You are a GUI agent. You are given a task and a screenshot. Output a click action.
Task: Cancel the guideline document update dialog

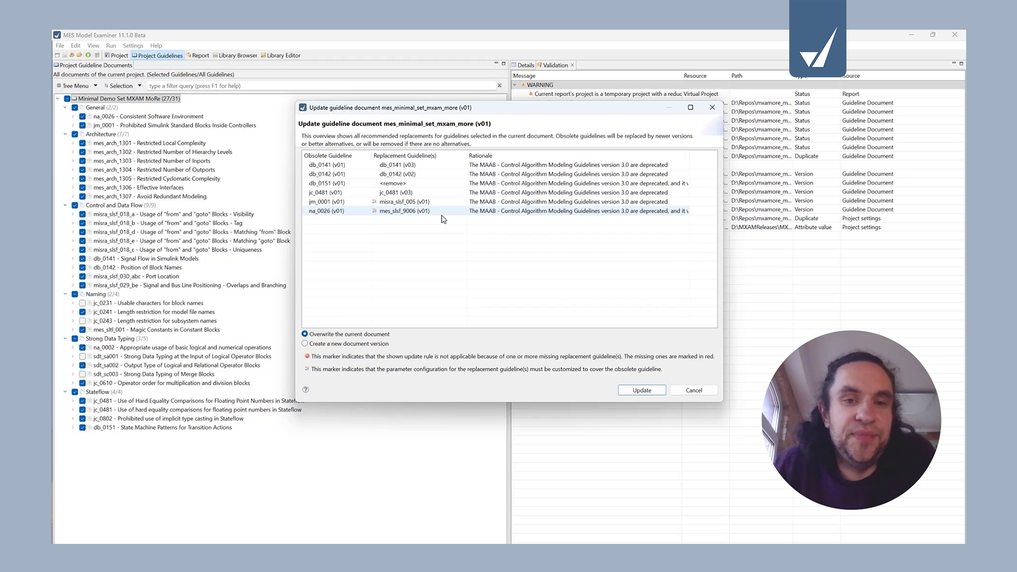click(693, 390)
